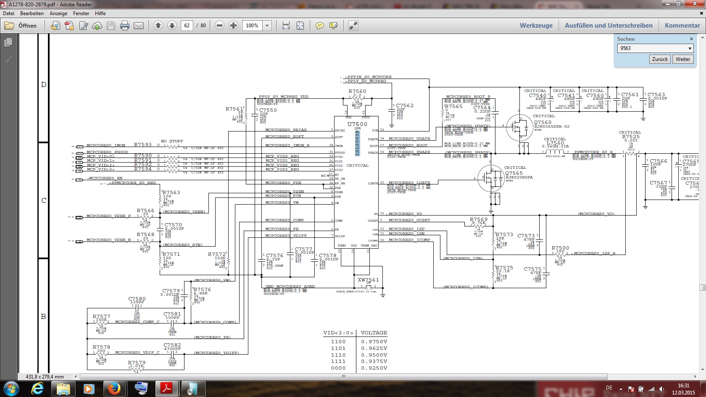This screenshot has height=397, width=706.
Task: Click the U7500 chip label
Action: point(357,124)
